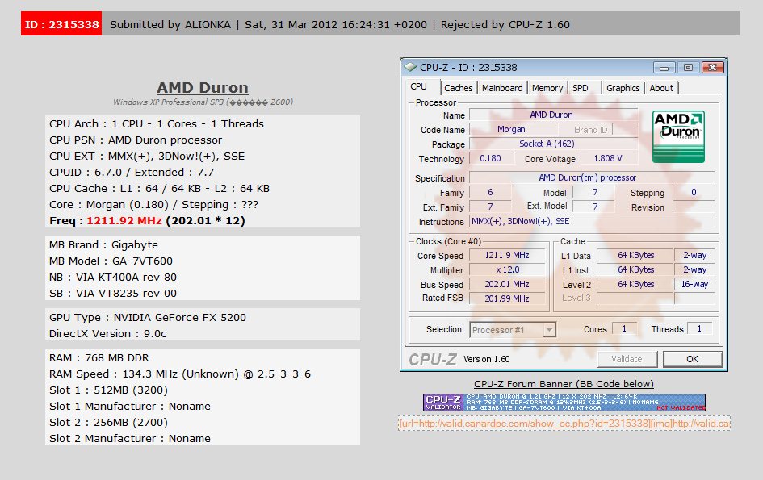Click the red ID : 2315338 badge
The image size is (763, 480).
coord(61,24)
